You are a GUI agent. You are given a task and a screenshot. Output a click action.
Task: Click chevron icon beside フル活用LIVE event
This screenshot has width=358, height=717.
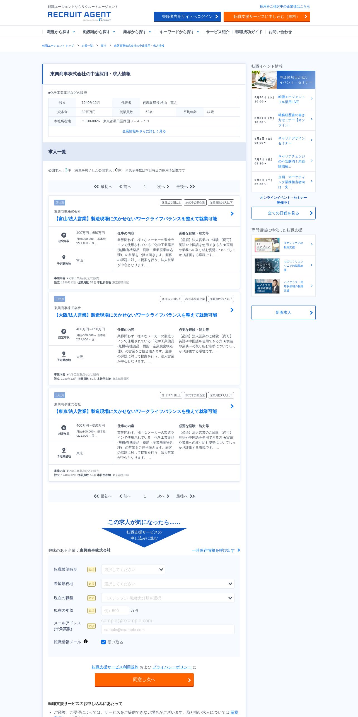click(312, 99)
